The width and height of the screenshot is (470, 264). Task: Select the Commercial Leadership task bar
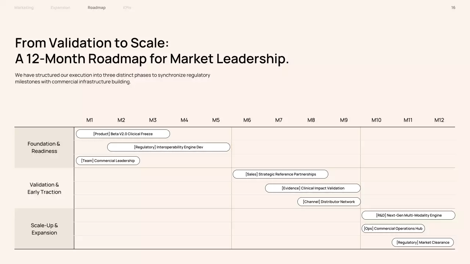(108, 161)
